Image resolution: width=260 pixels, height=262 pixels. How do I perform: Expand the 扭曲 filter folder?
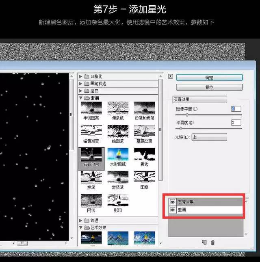pyautogui.click(x=81, y=91)
